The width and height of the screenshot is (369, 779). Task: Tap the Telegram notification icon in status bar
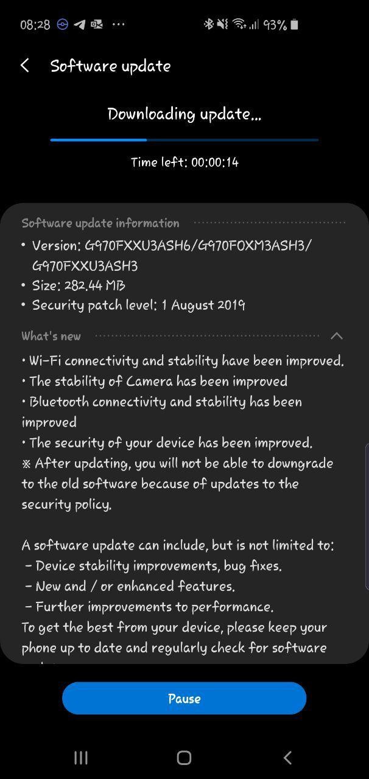pos(79,24)
